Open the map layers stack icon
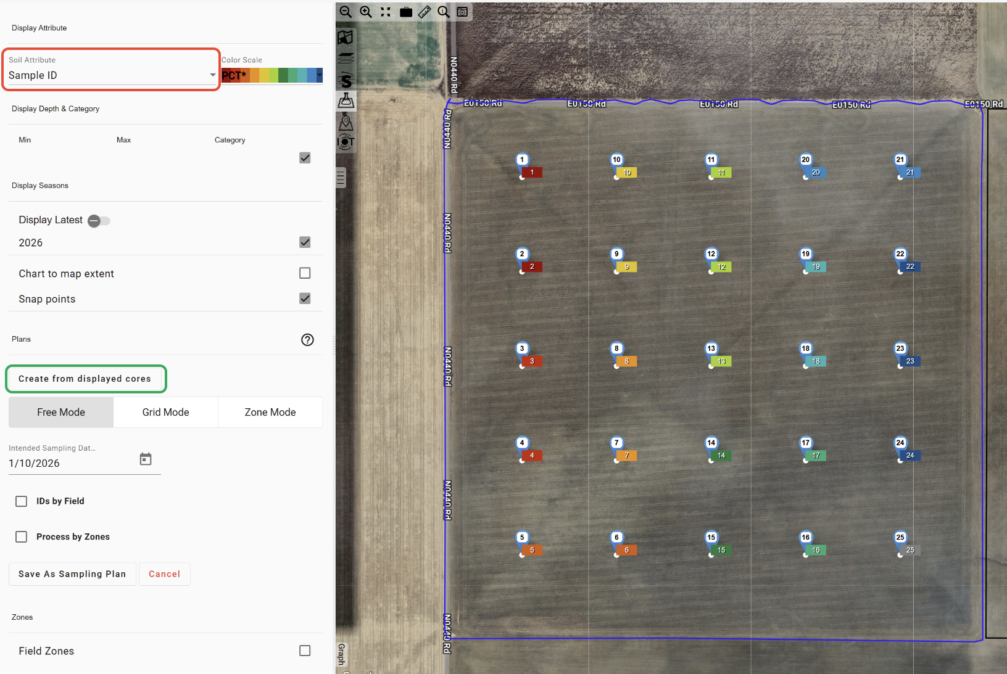Screen dimensions: 1007x674 tap(346, 59)
